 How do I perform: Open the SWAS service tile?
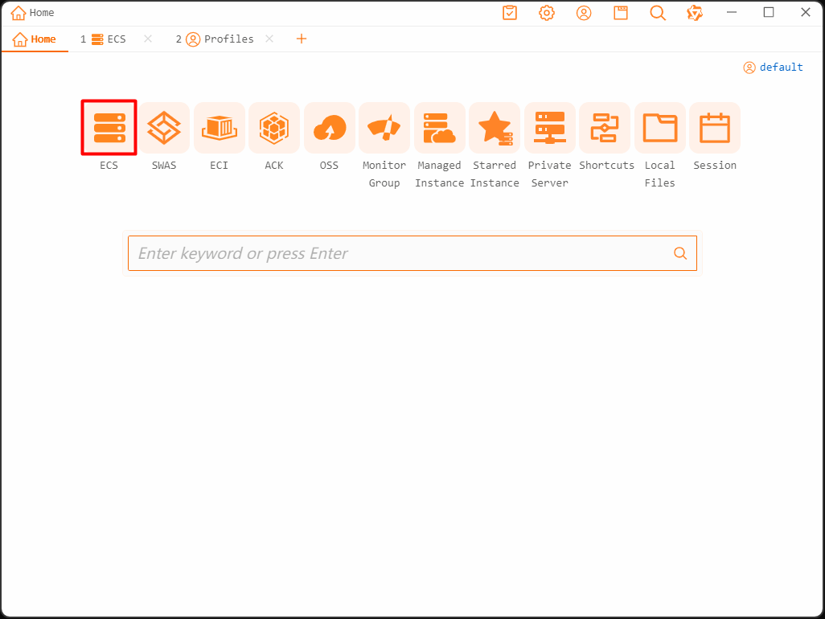[x=164, y=128]
